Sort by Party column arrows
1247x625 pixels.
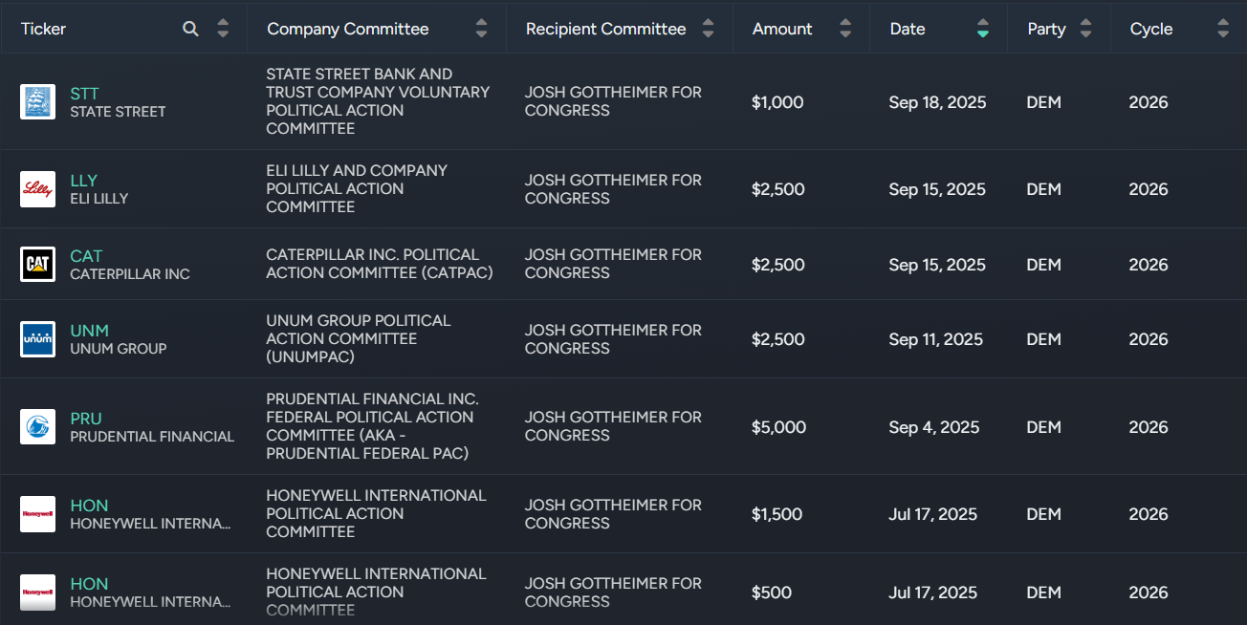(1085, 29)
